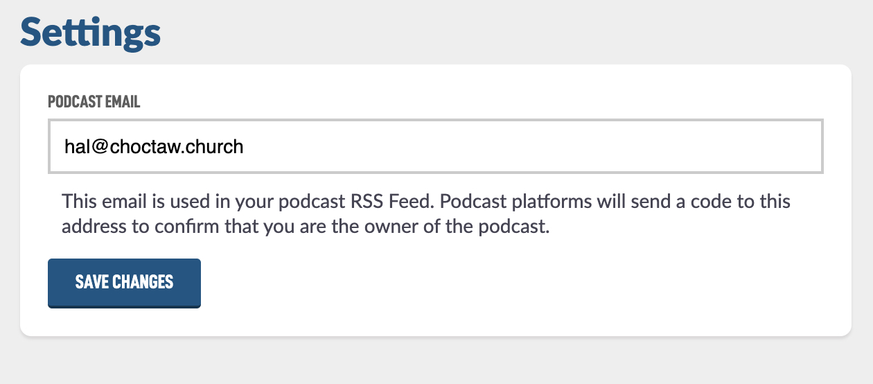Hit the blue Save Changes button

coord(124,282)
